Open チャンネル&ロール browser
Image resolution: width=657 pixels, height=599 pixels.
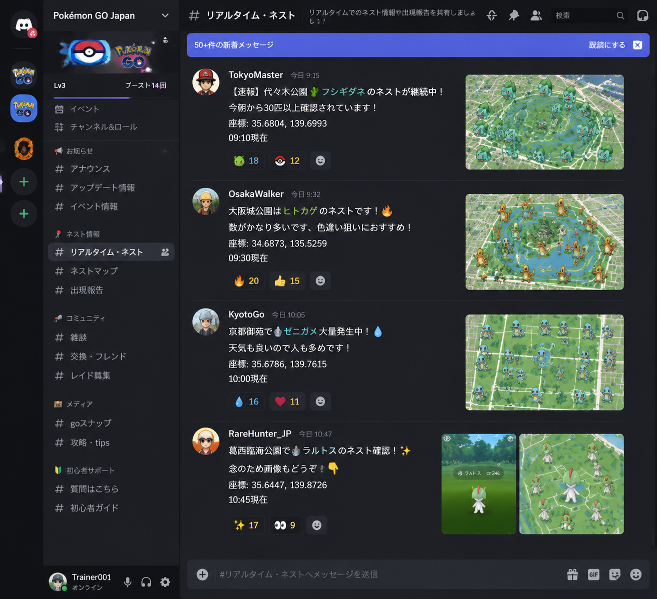coord(111,127)
